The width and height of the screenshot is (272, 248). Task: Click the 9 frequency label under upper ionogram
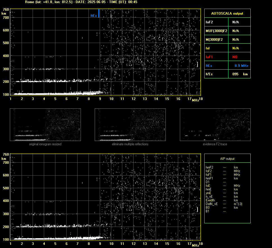tap(100, 99)
